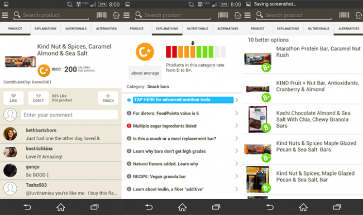Screen dimensions: 363x215
Task: Select NUTRITIONALS tab on the middle screen
Action: [198, 28]
